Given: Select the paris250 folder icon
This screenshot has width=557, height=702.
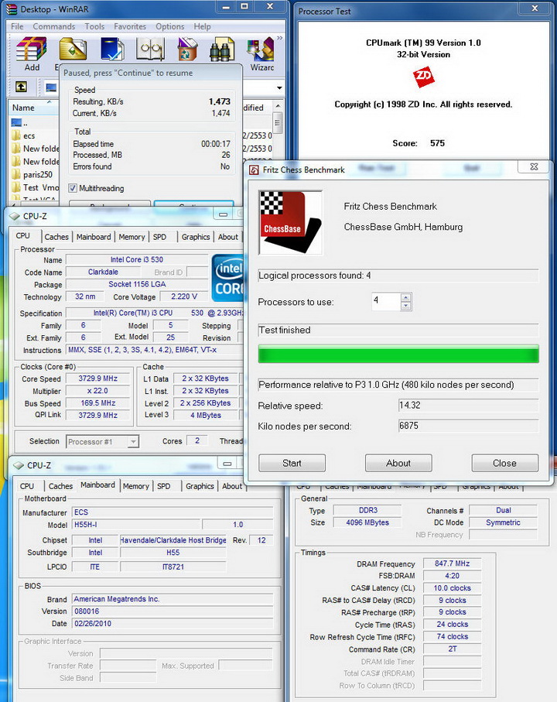Looking at the screenshot, I should click(16, 174).
